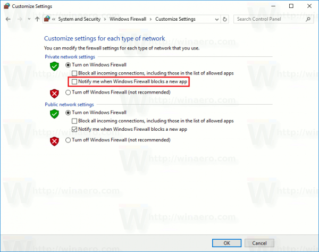Expand the chevron after System and Security
The height and width of the screenshot is (252, 319).
tap(105, 19)
